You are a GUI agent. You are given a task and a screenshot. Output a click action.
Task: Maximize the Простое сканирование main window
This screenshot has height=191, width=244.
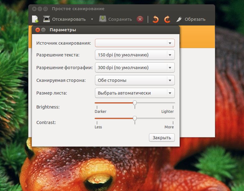pyautogui.click(x=45, y=9)
